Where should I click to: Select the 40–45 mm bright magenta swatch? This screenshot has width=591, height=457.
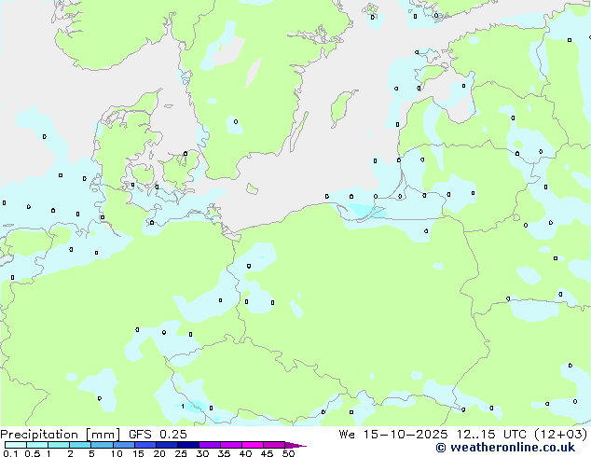pyautogui.click(x=253, y=445)
